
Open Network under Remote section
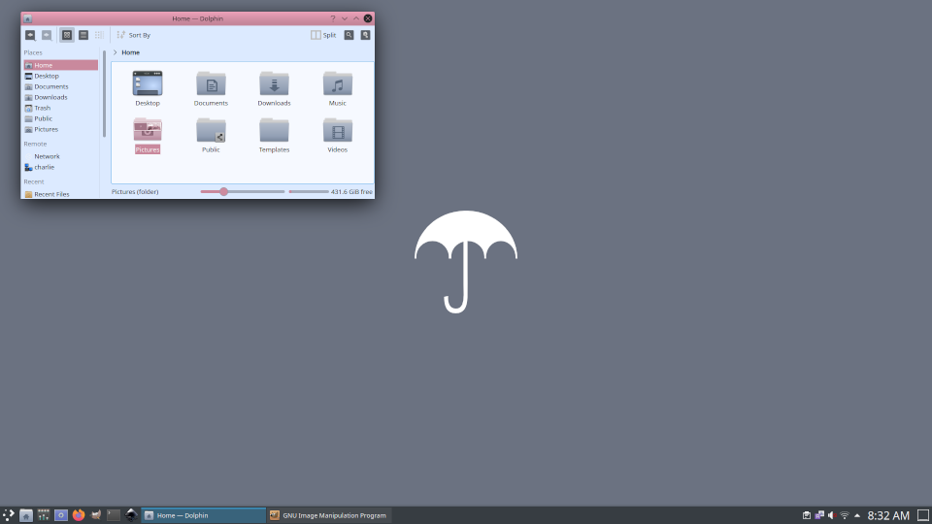click(60, 156)
